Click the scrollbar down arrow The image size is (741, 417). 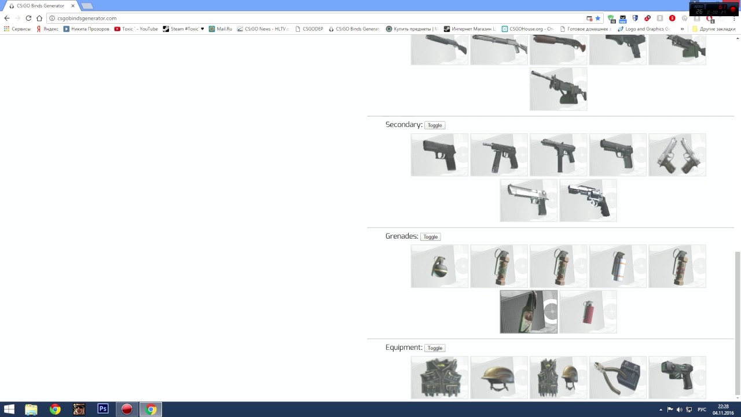point(737,398)
